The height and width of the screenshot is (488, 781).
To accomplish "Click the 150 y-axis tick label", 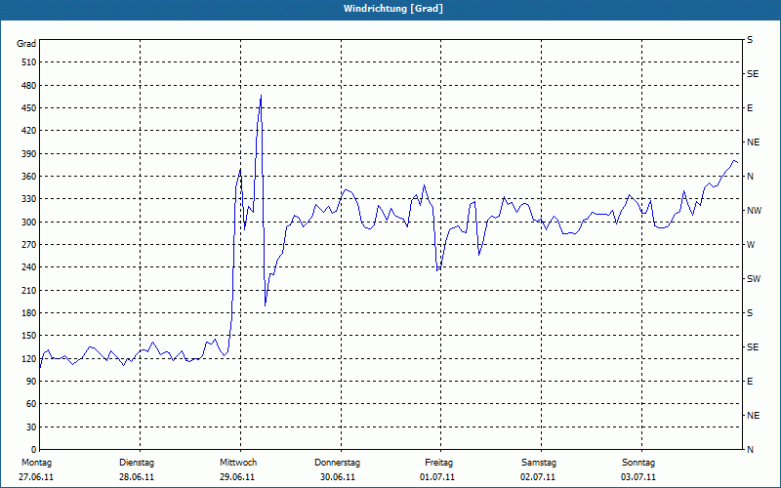I will point(29,336).
